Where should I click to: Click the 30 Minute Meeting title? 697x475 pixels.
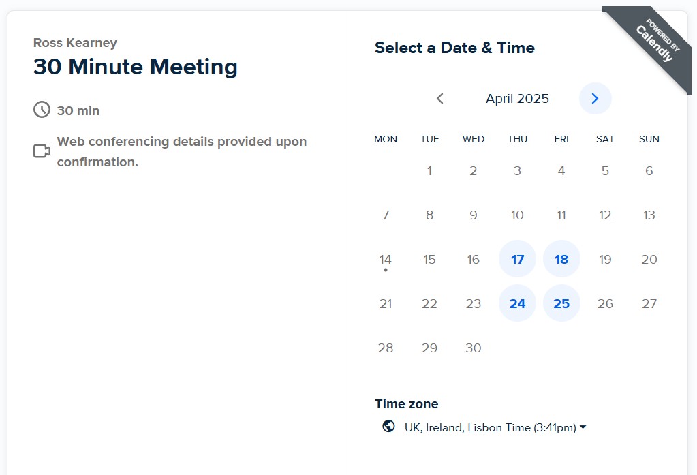tap(136, 67)
